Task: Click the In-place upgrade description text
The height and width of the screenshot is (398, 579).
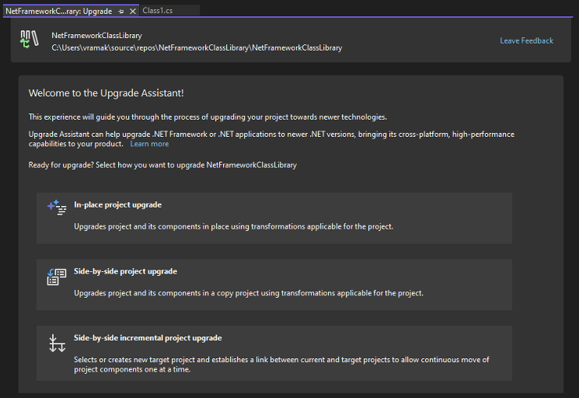Action: point(233,227)
